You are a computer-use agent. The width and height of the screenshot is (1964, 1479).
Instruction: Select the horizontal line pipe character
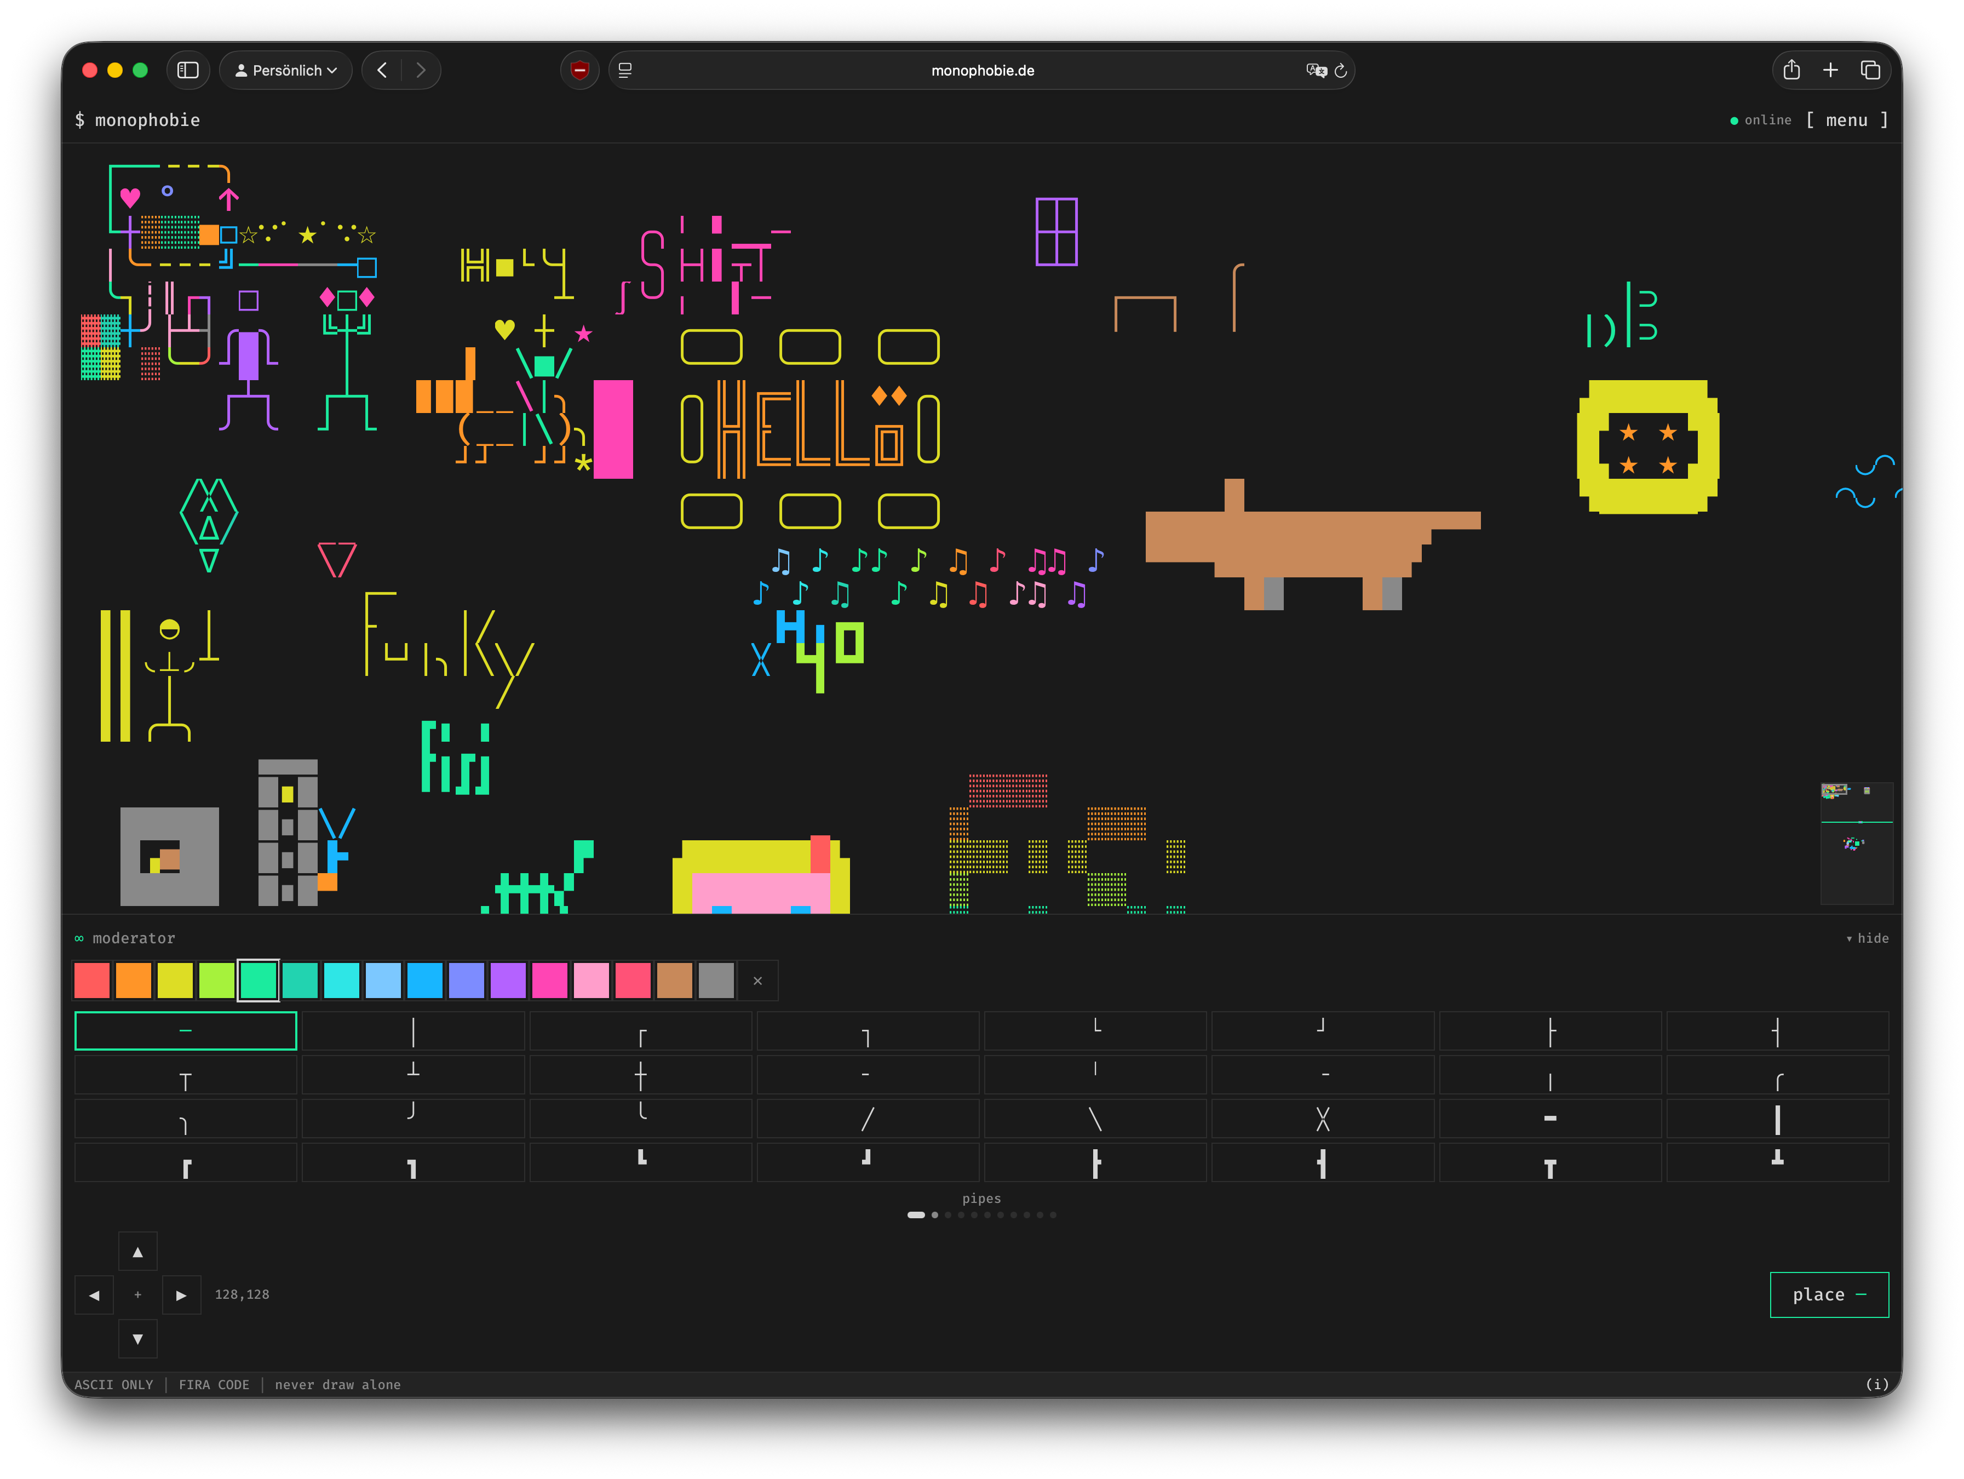[x=186, y=1030]
